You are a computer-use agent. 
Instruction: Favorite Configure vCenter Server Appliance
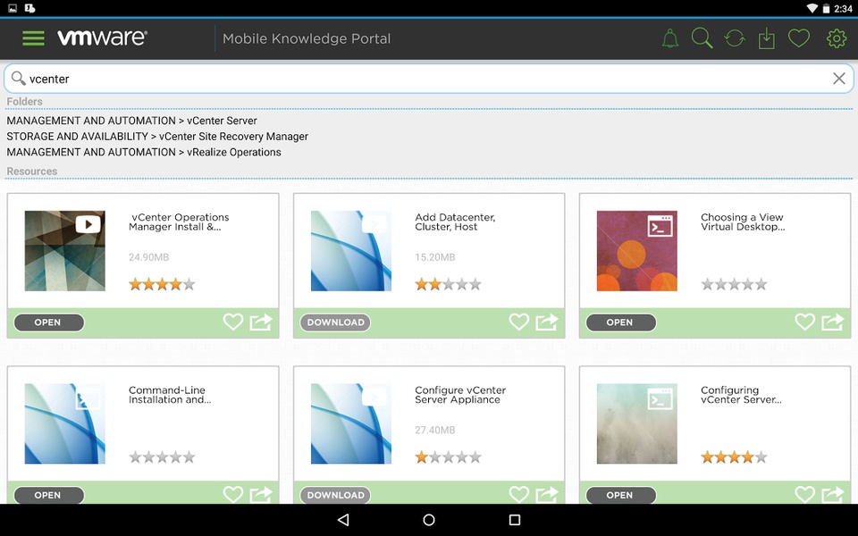pyautogui.click(x=518, y=494)
